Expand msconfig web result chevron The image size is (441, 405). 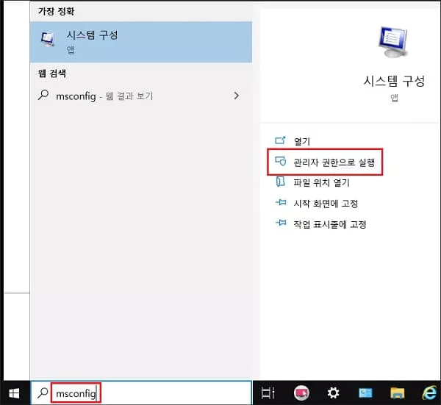[236, 96]
